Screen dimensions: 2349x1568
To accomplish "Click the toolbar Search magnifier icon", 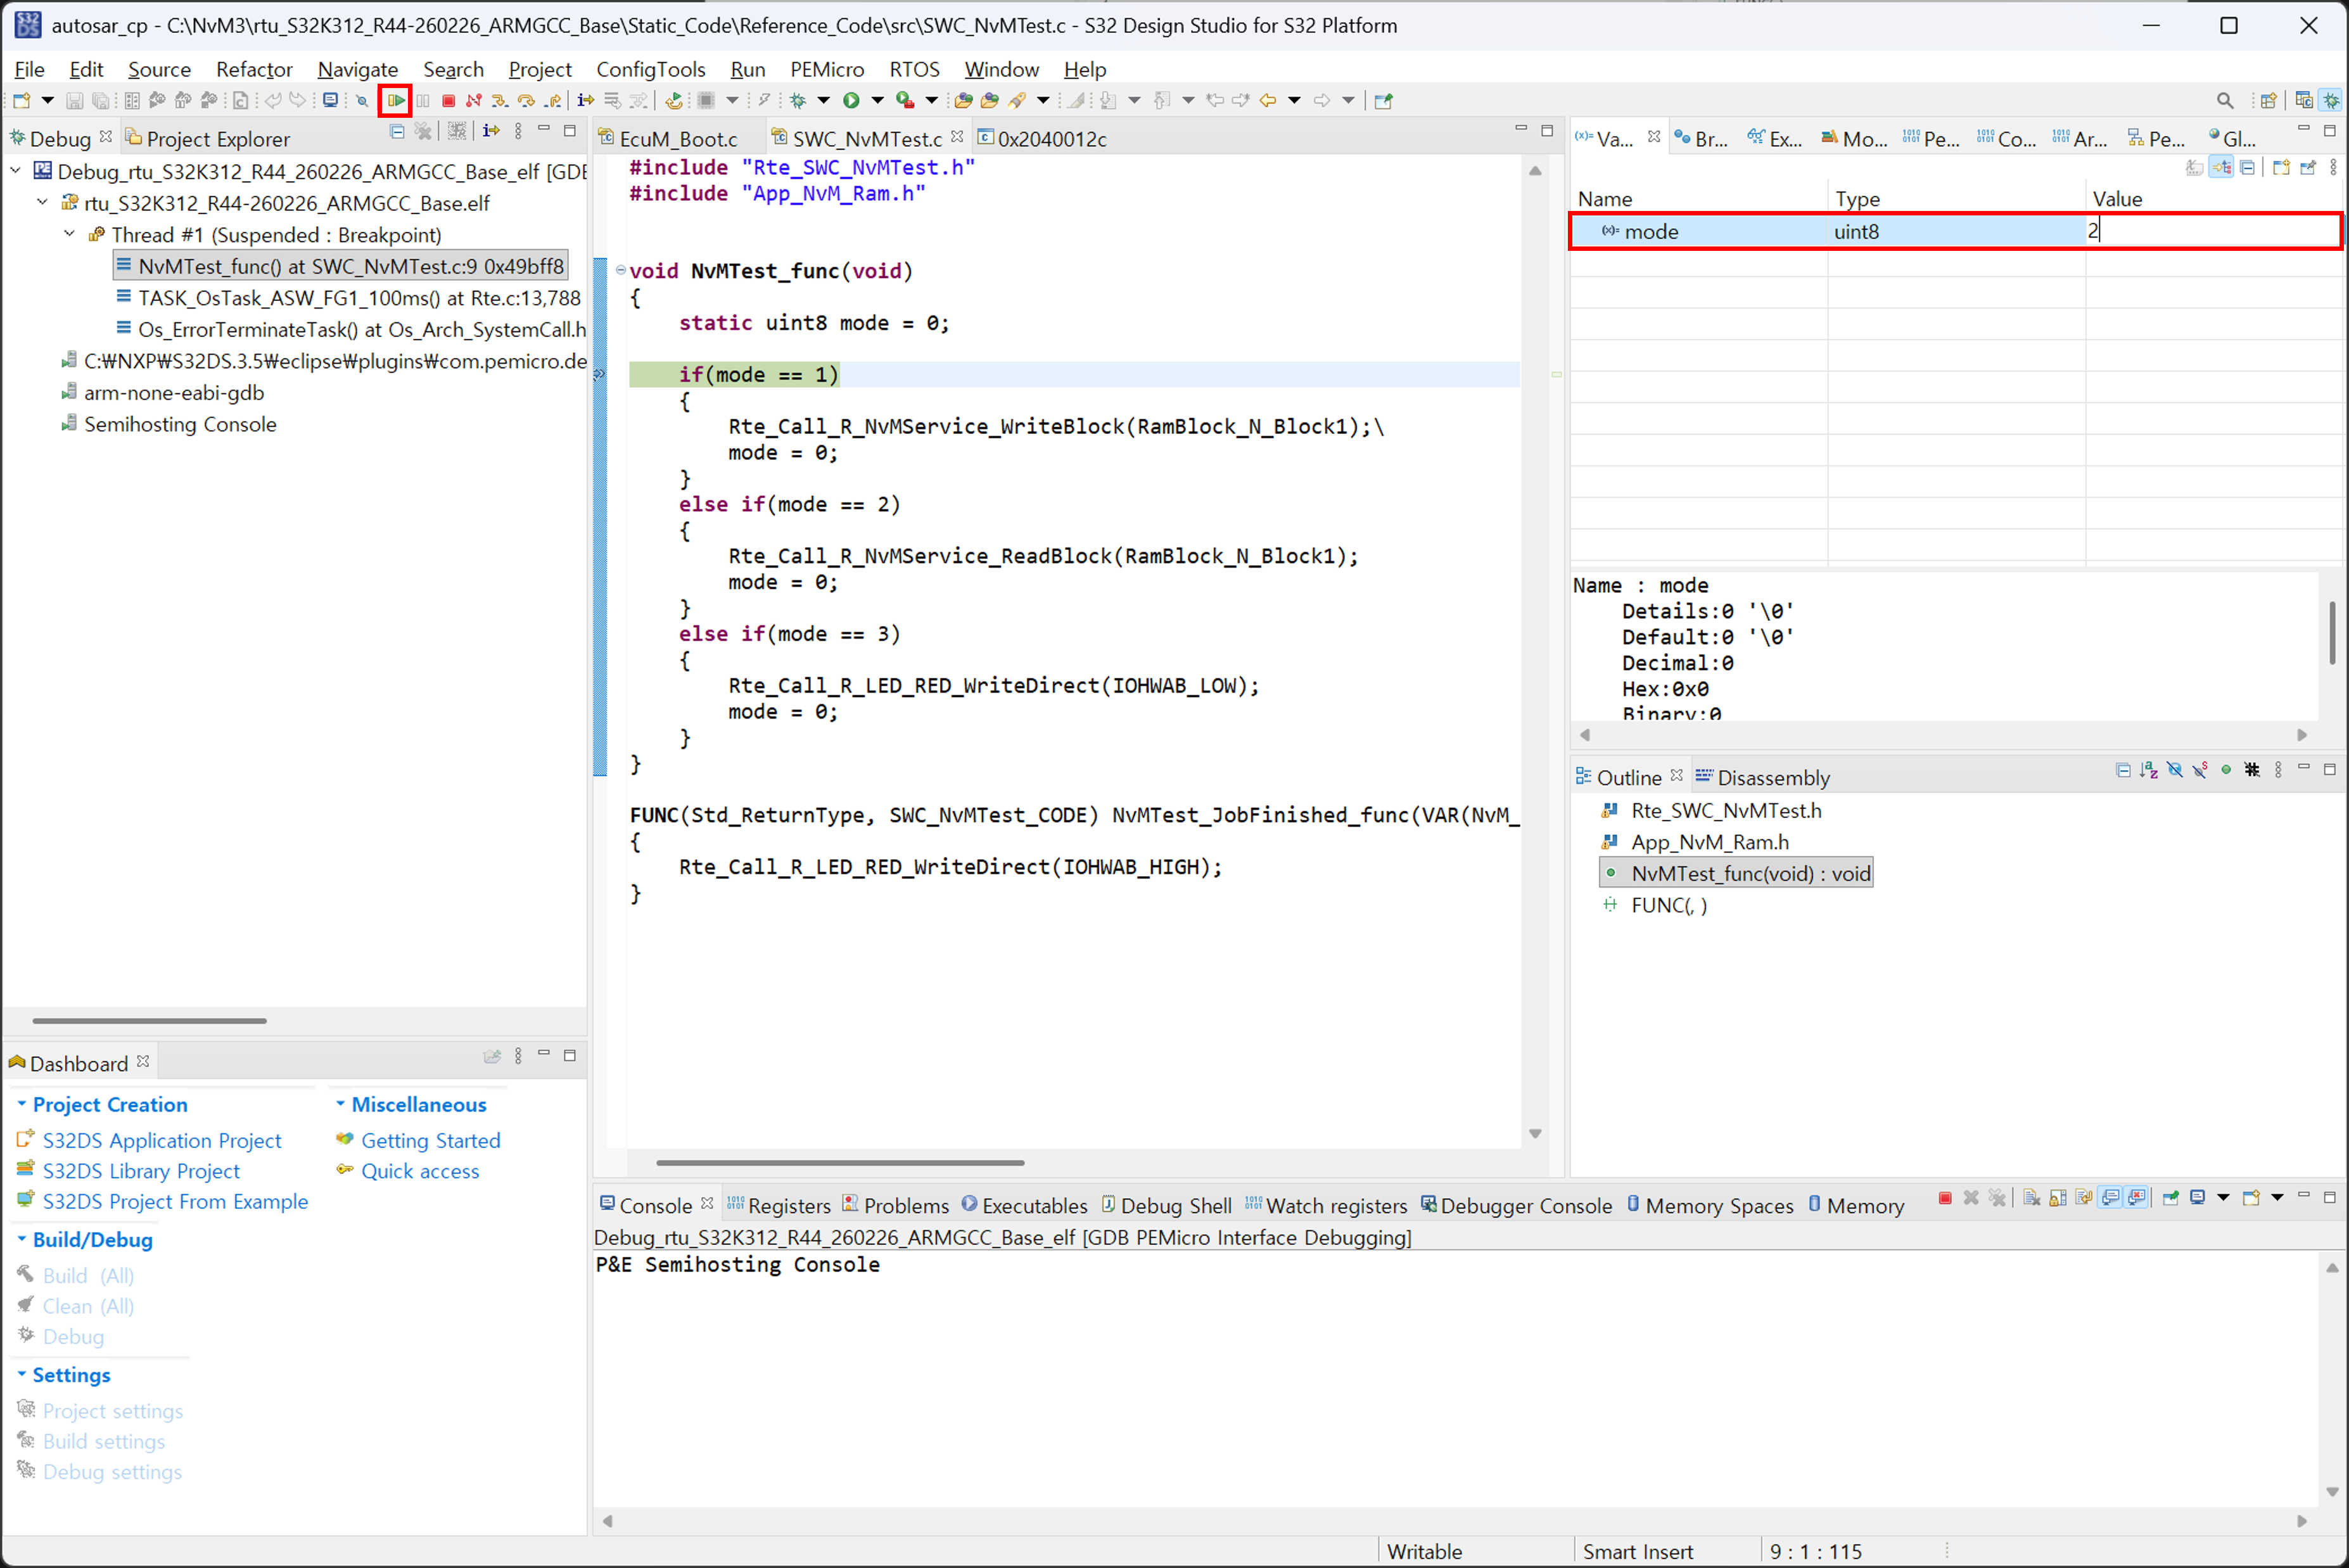I will click(2225, 100).
